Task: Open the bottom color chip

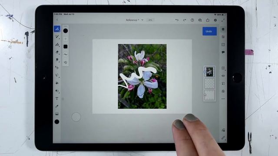Action: (57, 122)
